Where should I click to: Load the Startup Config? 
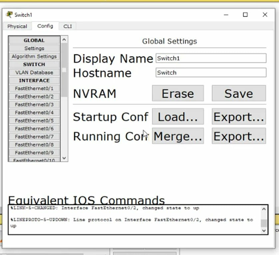[177, 117]
